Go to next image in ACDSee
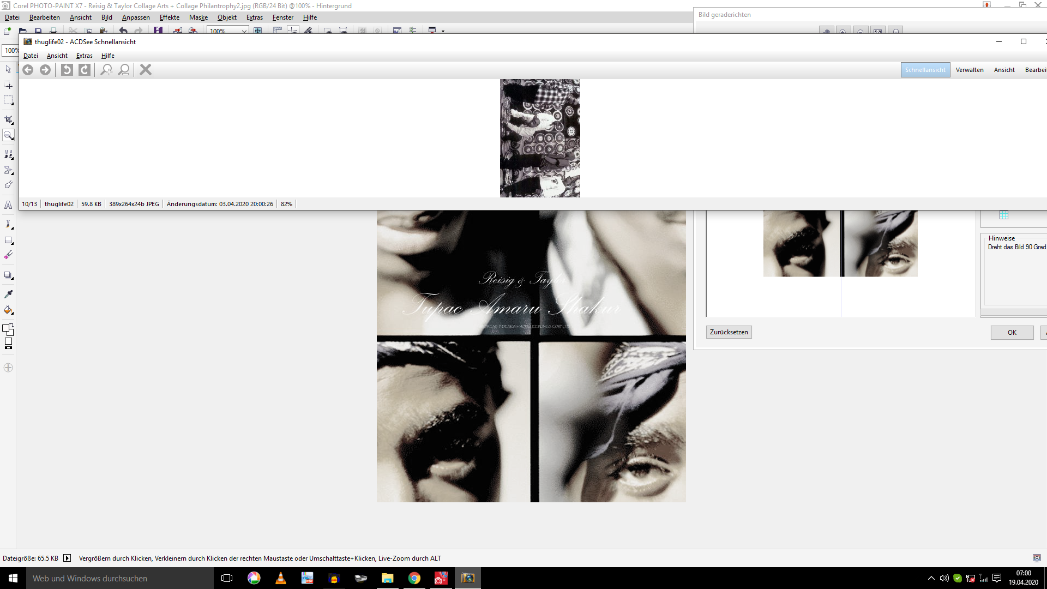This screenshot has height=589, width=1047. pyautogui.click(x=45, y=70)
